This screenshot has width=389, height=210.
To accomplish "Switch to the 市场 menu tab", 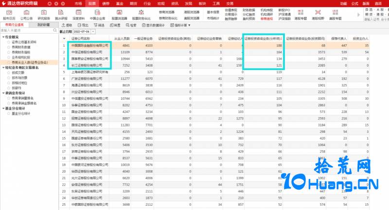I will click(78, 3).
